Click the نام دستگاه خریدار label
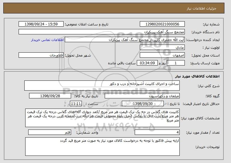 [205, 32]
